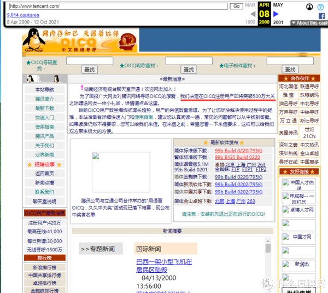Open 新浪排行榜 ranking link
This screenshot has height=293, width=328.
[45, 267]
